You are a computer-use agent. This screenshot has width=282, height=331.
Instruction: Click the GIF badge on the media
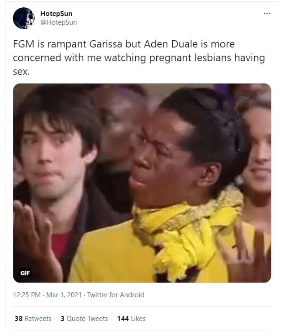pos(25,273)
